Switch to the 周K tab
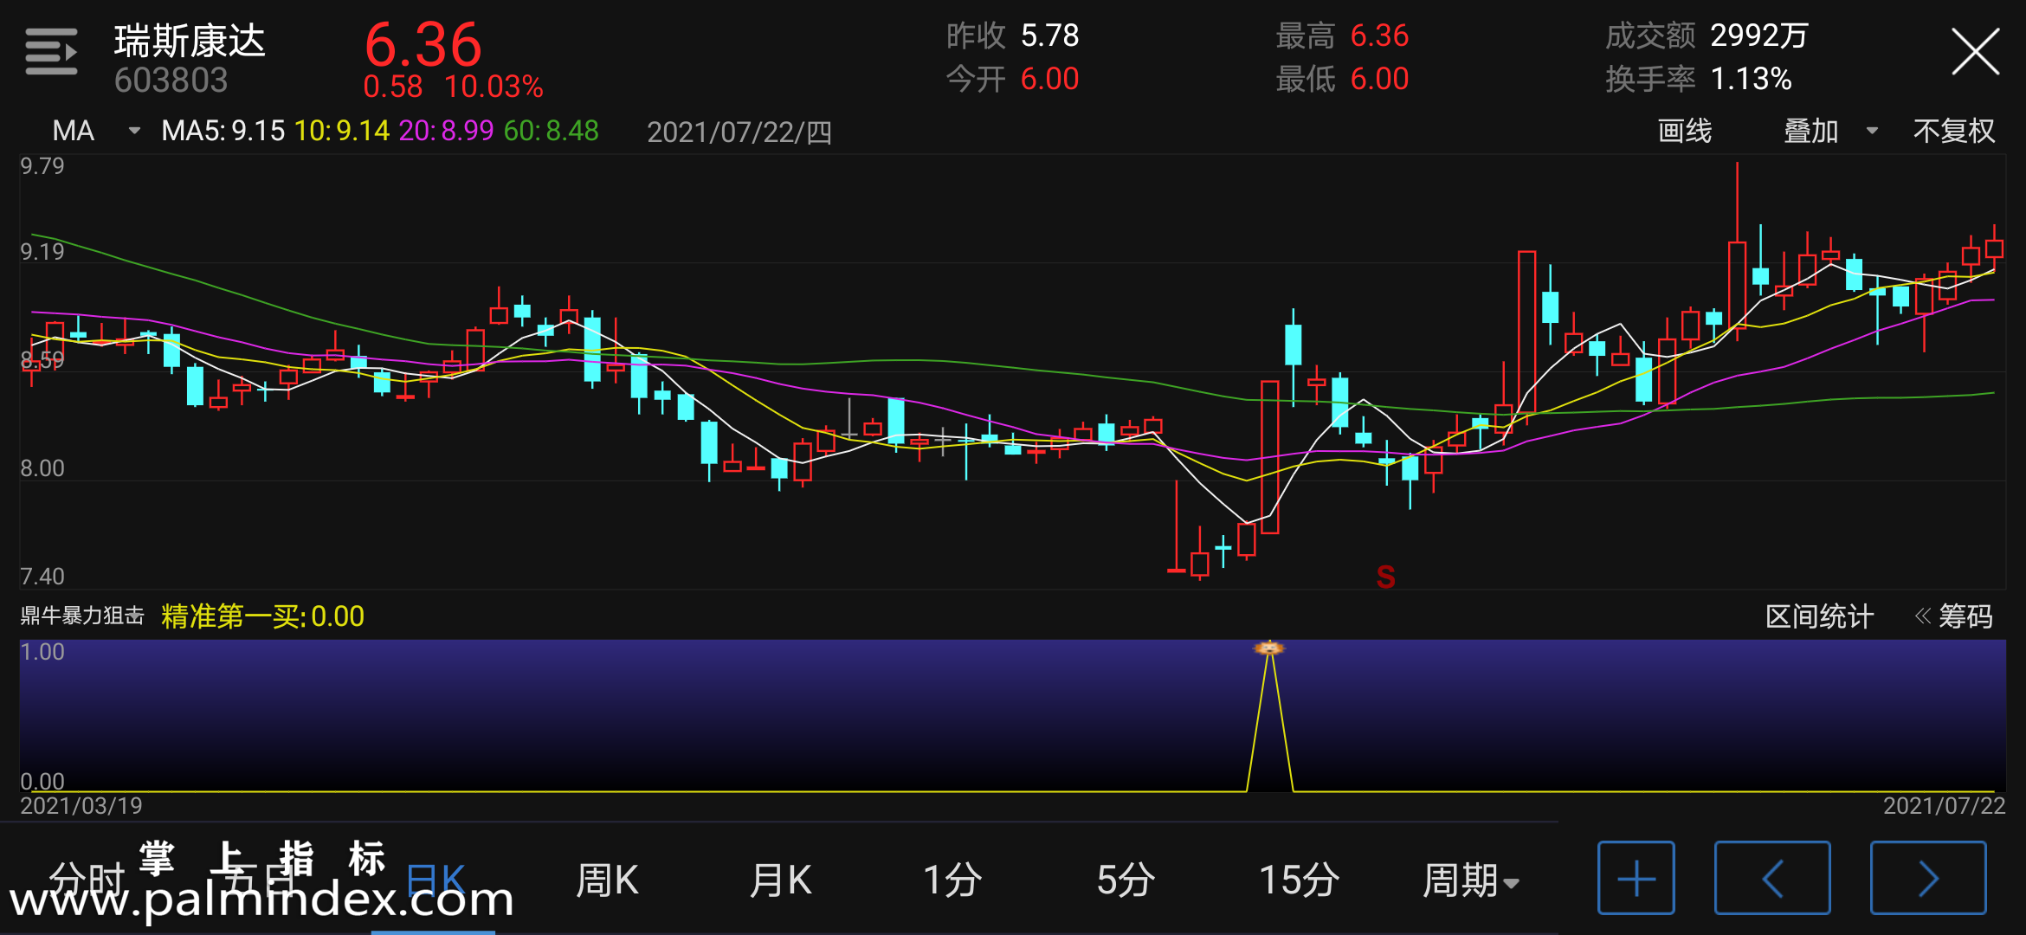The width and height of the screenshot is (2026, 935). click(607, 880)
